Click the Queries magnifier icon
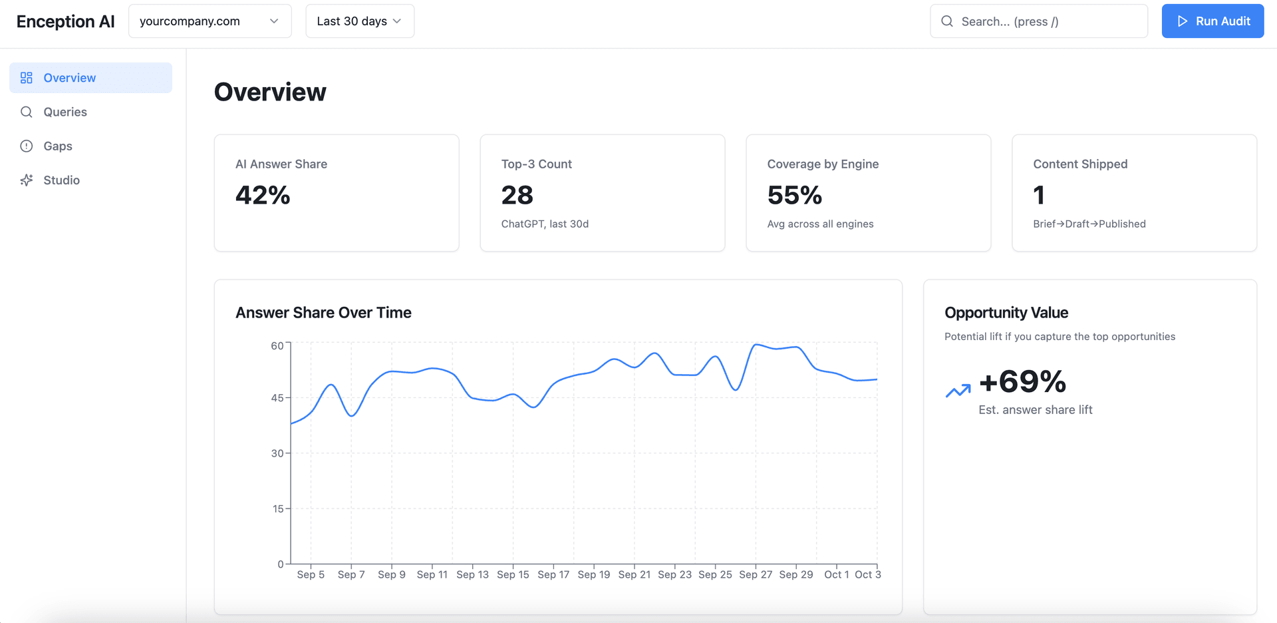This screenshot has width=1277, height=623. click(x=26, y=112)
